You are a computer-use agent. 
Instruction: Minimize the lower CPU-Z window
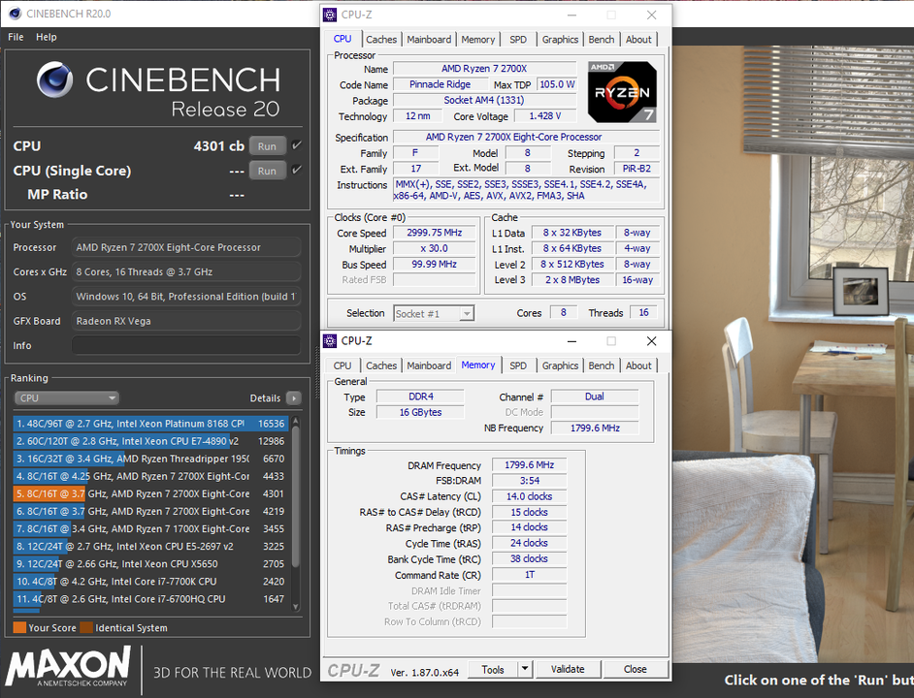coord(571,341)
